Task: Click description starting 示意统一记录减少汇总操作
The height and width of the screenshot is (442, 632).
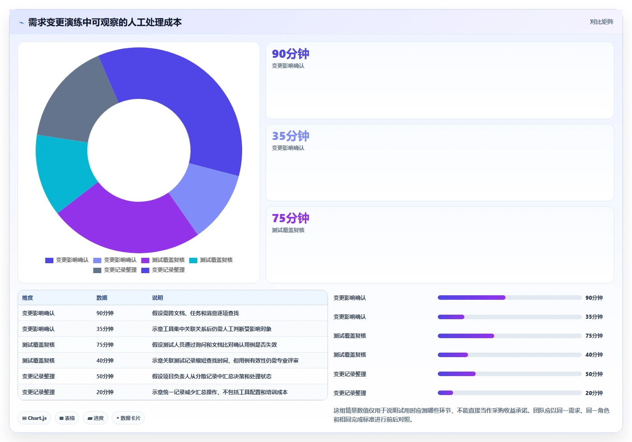Action: [220, 392]
